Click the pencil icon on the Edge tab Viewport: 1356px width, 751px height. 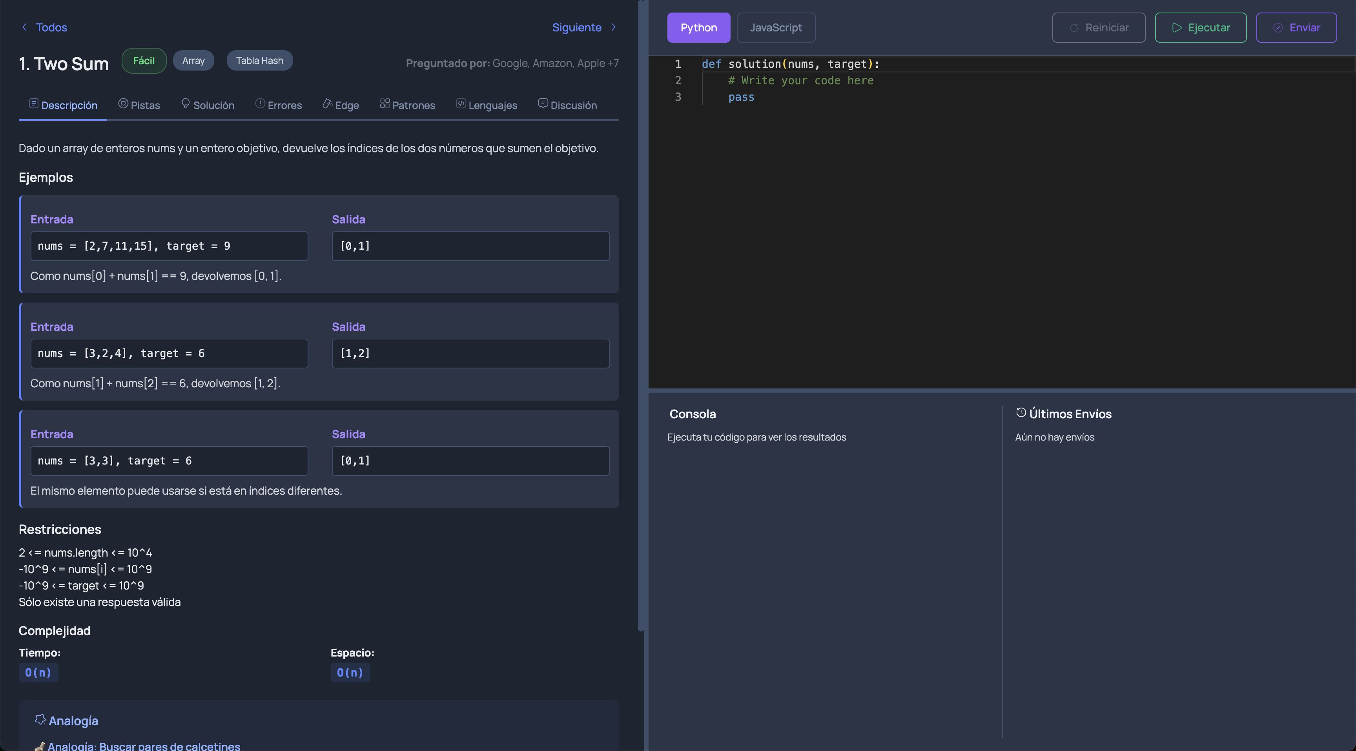tap(327, 103)
